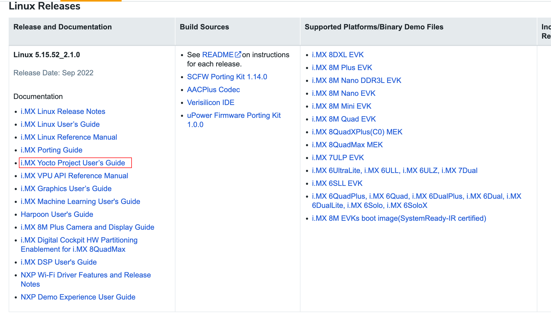This screenshot has height=315, width=551.
Task: Open the Verisilicon IDE link
Action: (210, 102)
